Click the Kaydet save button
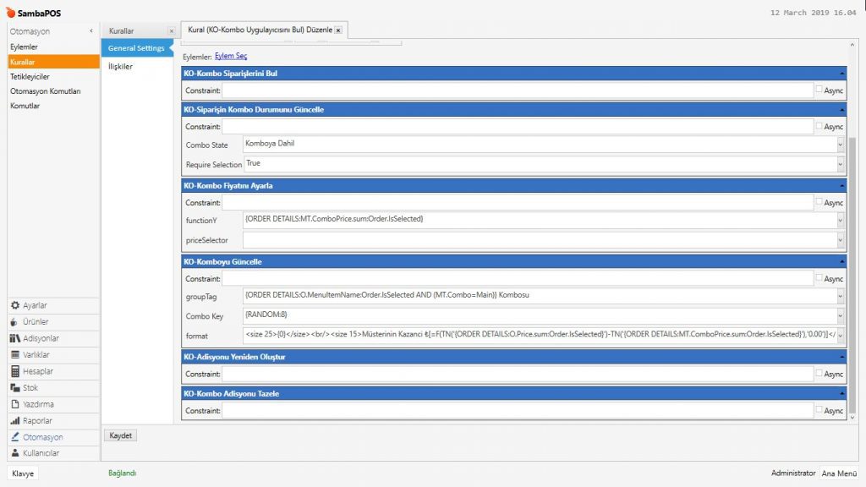 point(122,435)
